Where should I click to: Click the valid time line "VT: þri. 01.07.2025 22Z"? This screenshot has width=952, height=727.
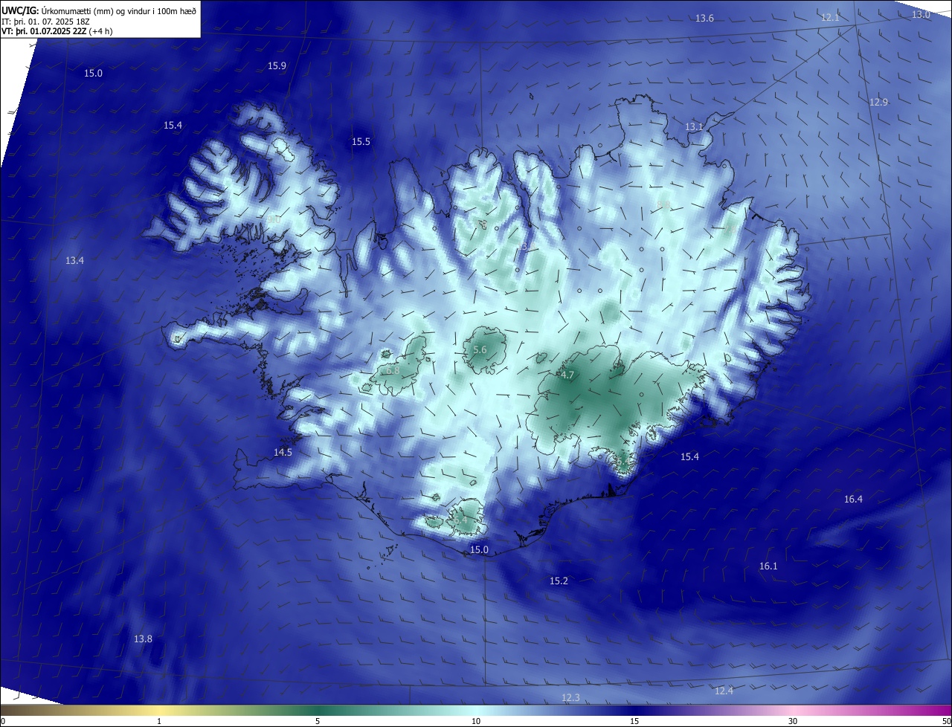coord(44,31)
